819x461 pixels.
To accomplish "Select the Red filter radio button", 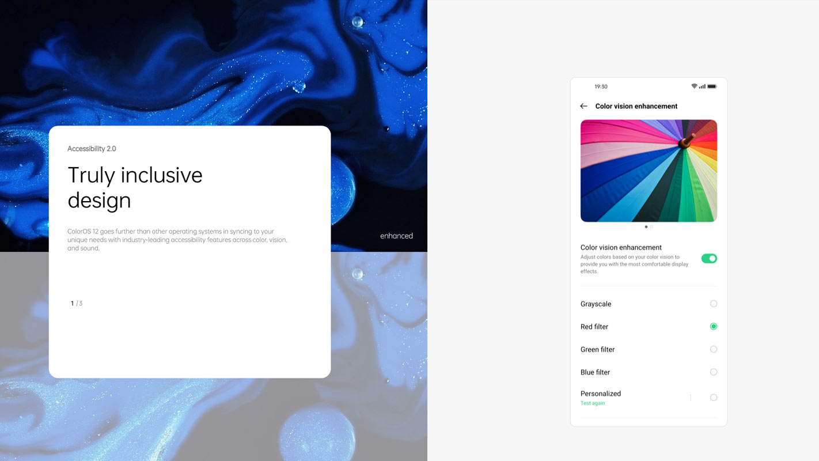I will click(714, 326).
